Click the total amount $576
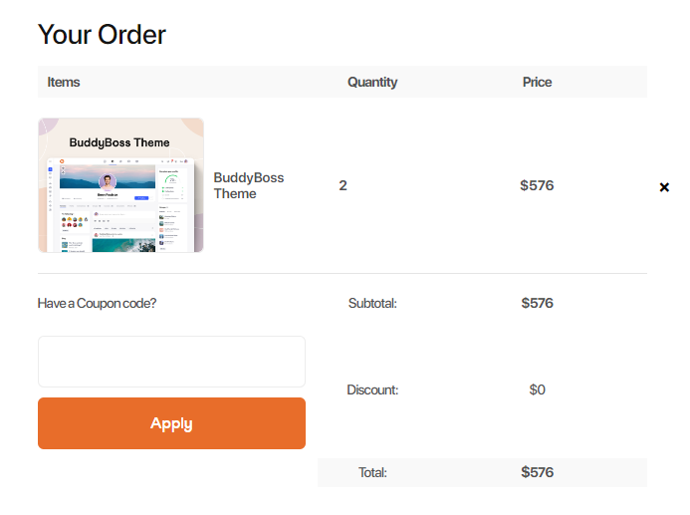690x515 pixels. click(x=537, y=472)
